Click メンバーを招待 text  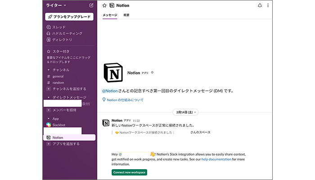(64, 110)
